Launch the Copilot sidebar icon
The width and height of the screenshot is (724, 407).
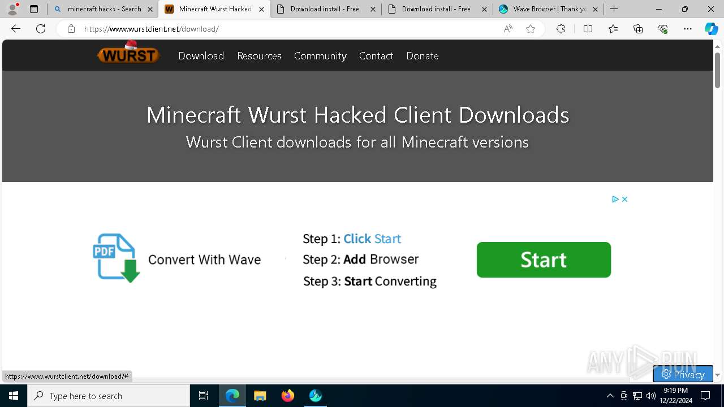click(x=711, y=29)
